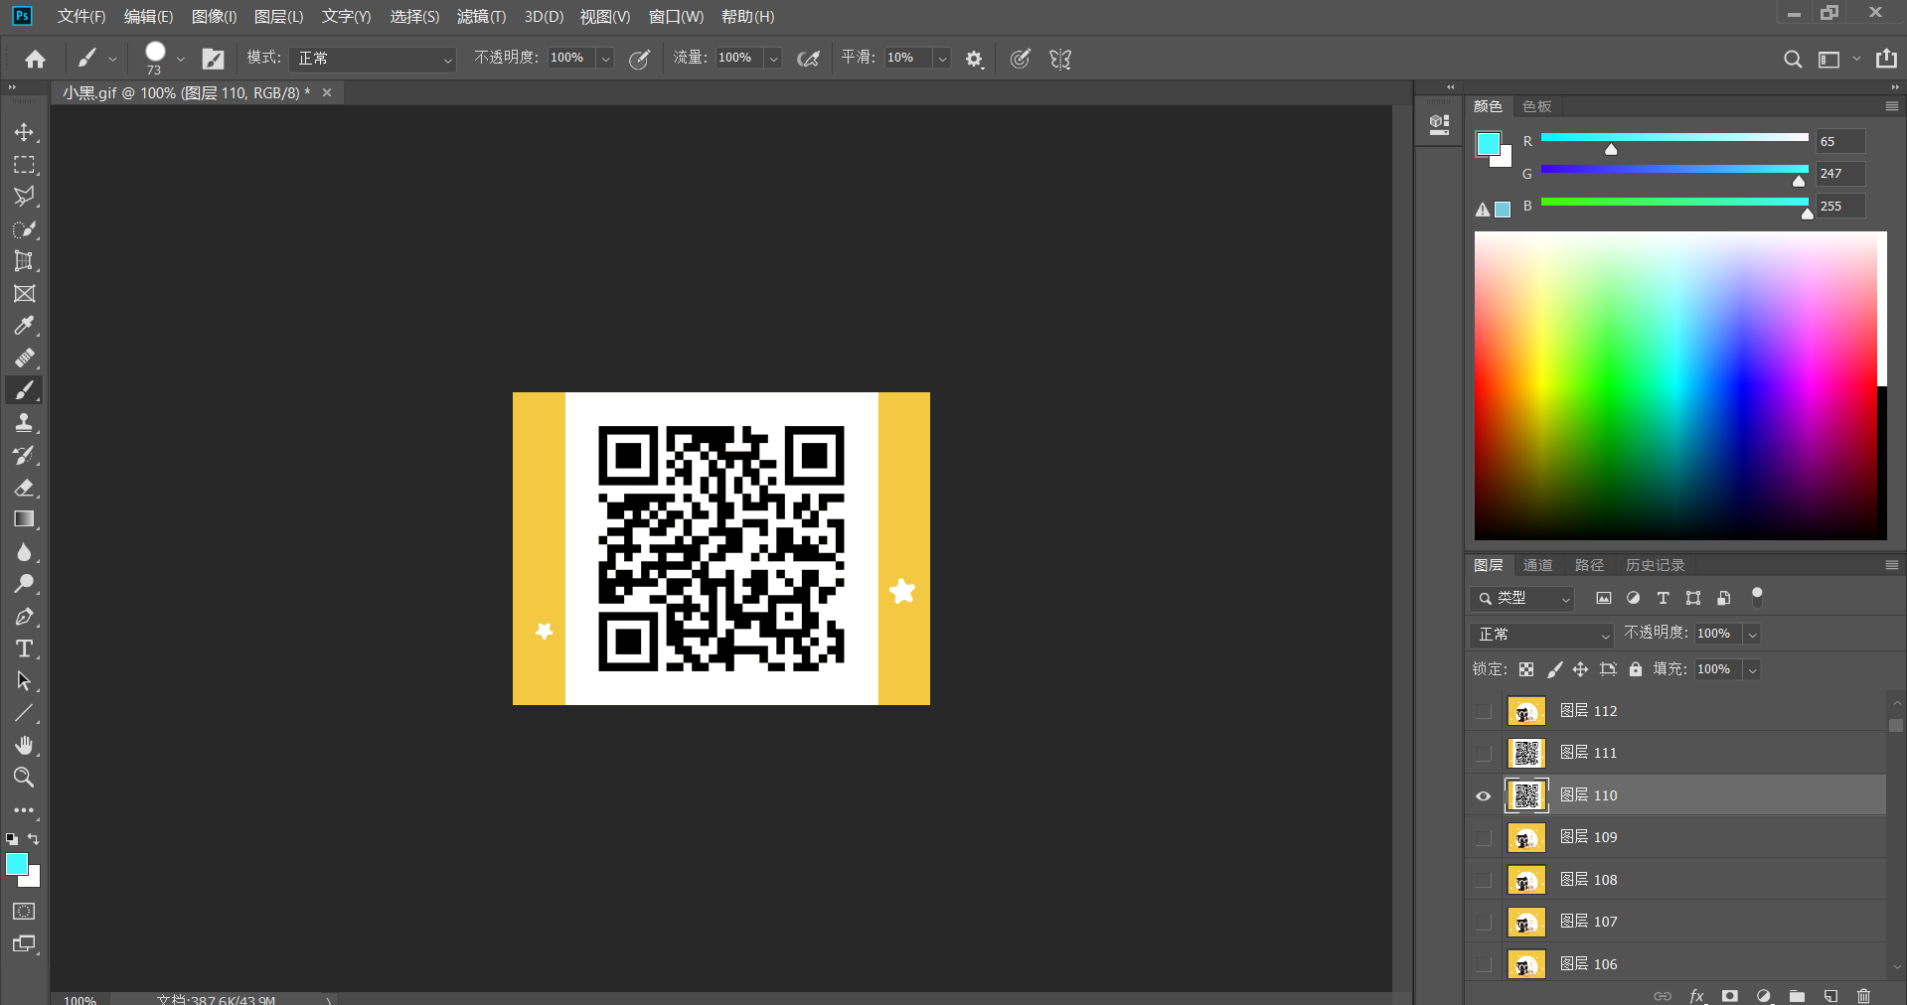Show layer 图层 112 visibility

point(1484,711)
